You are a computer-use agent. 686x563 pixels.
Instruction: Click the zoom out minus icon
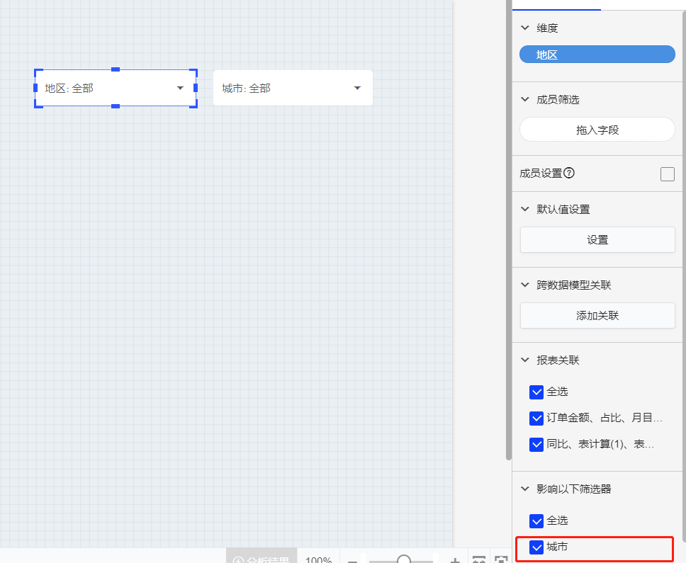pyautogui.click(x=352, y=560)
